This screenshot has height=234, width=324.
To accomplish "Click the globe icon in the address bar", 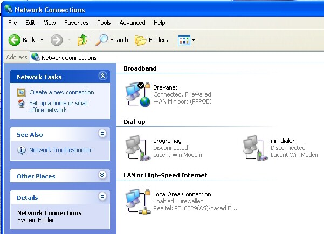I will pyautogui.click(x=36, y=57).
